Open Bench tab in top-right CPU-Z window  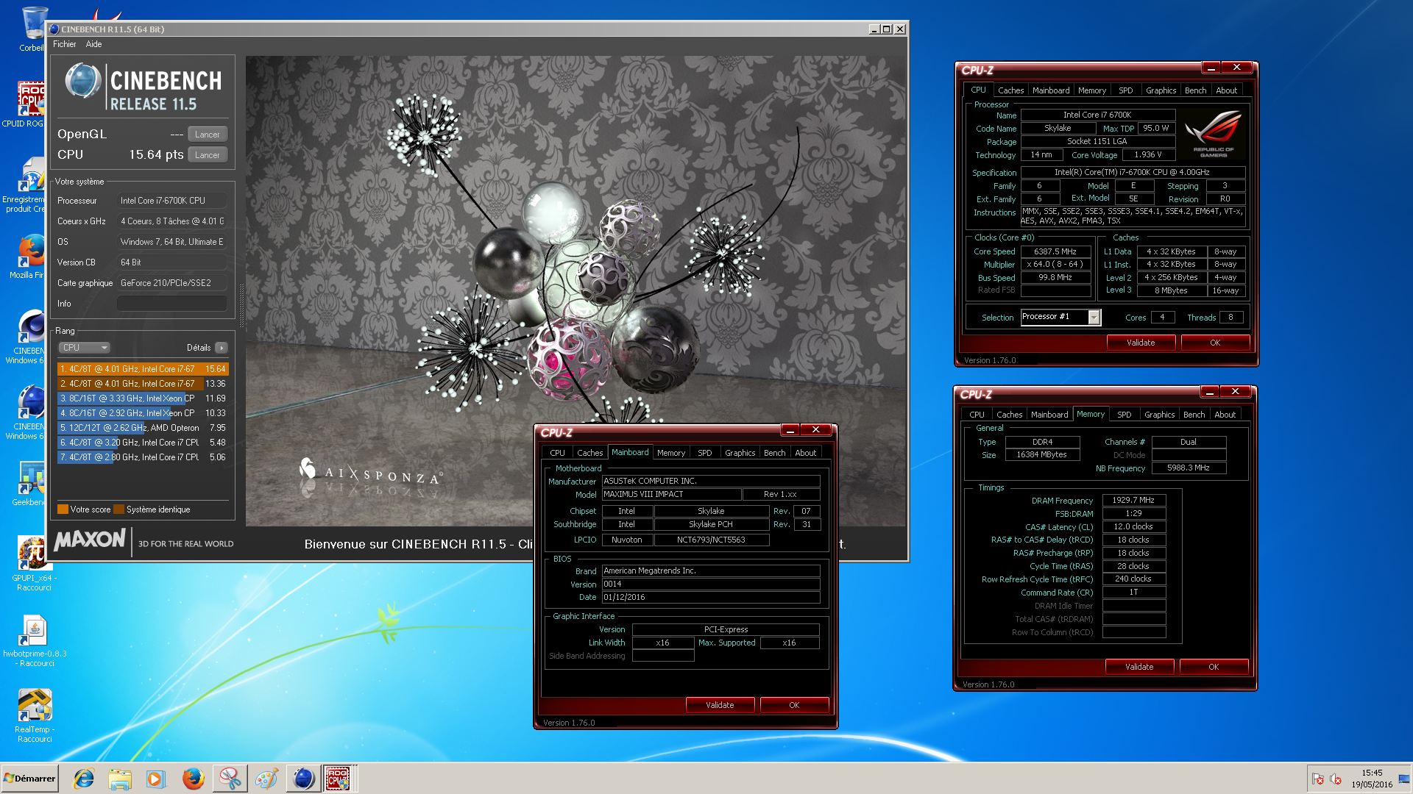(1195, 90)
